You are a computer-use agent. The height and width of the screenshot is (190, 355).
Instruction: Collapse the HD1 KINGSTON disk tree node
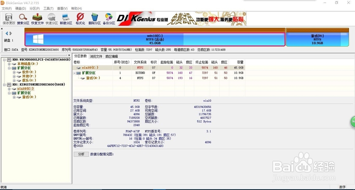[x=4, y=85]
